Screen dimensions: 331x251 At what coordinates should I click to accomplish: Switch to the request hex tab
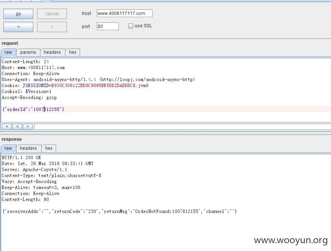tap(73, 52)
